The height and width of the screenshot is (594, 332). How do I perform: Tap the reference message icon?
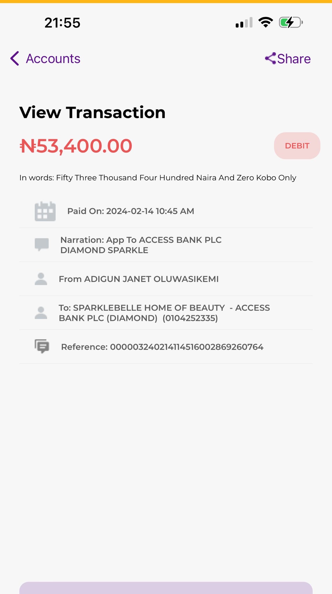click(42, 346)
